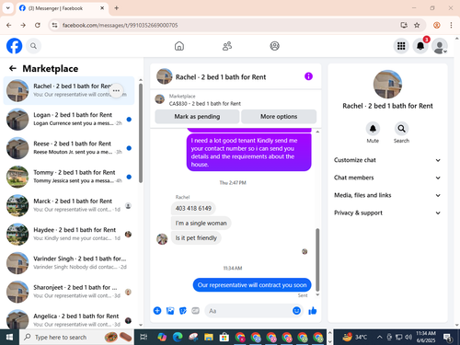Show hidden system tray icons
Screen dimensions: 460x345
pyautogui.click(x=380, y=338)
